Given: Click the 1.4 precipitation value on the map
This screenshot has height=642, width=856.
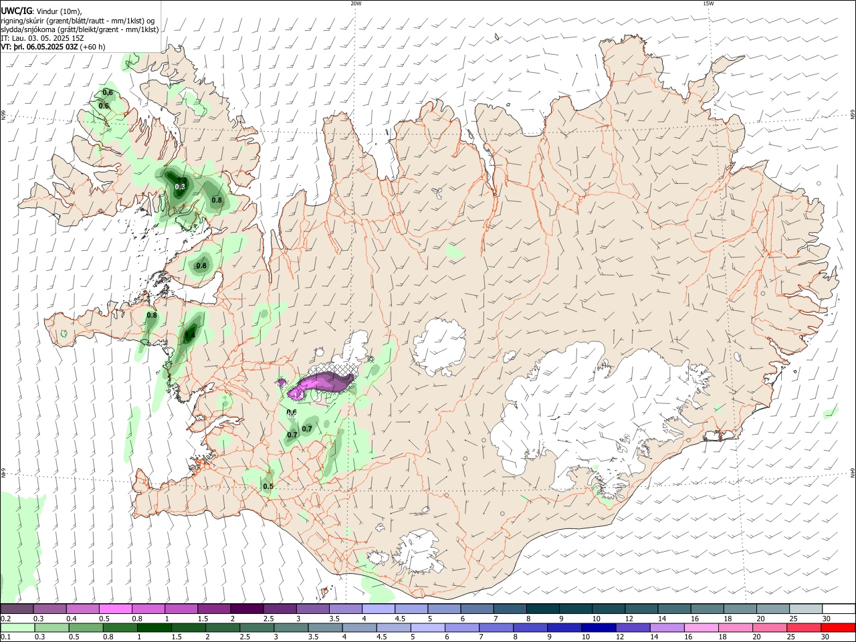Looking at the screenshot, I should pyautogui.click(x=190, y=335).
